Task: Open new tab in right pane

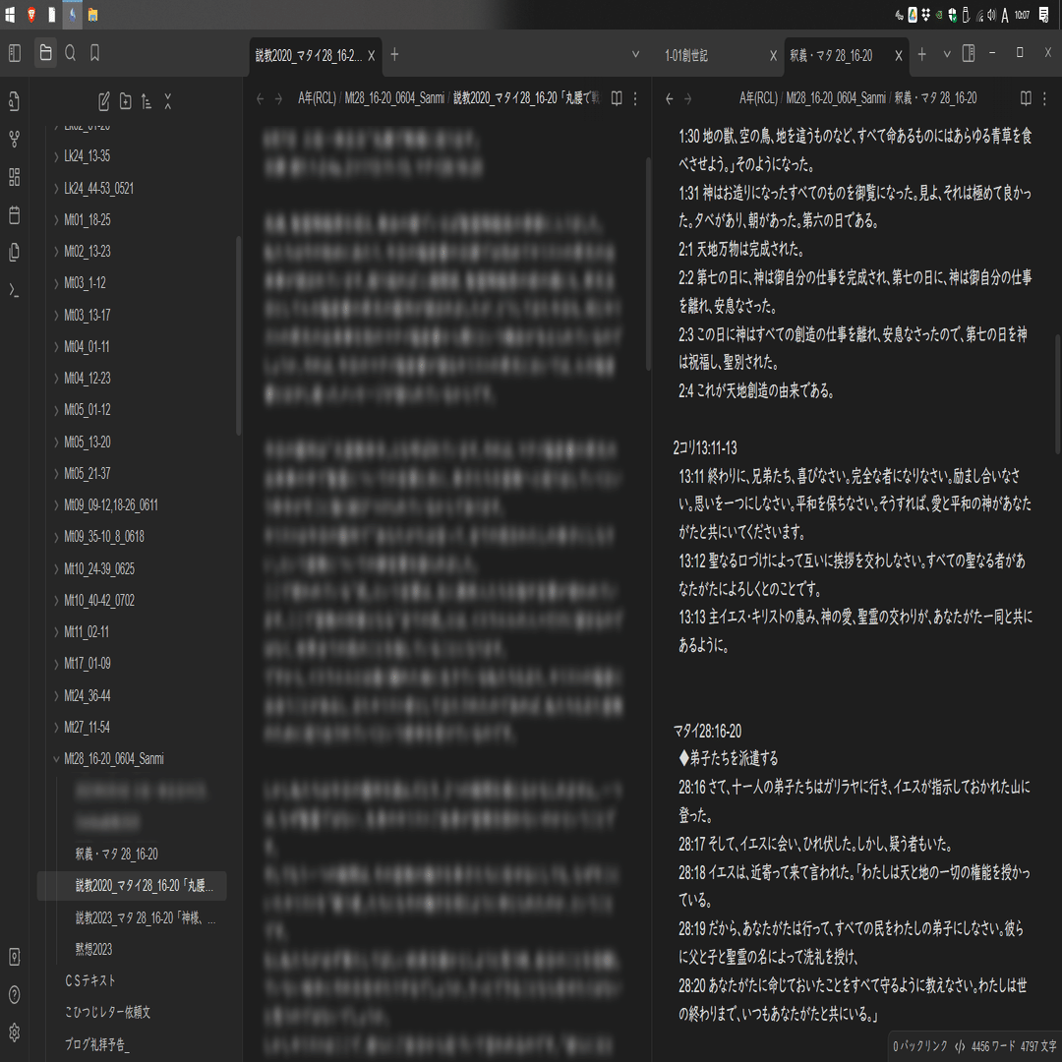Action: tap(921, 55)
